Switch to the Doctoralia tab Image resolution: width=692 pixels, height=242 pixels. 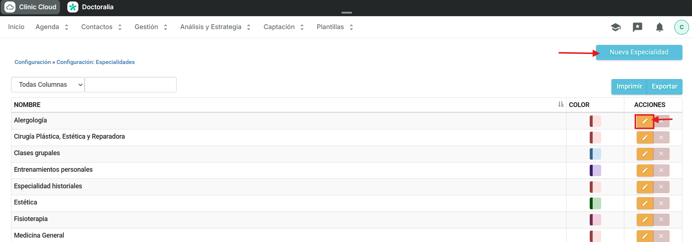(x=91, y=7)
